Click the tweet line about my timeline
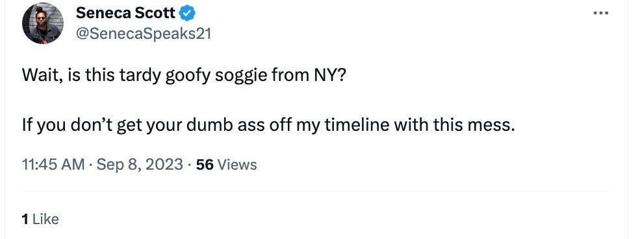The height and width of the screenshot is (239, 638). [x=268, y=126]
